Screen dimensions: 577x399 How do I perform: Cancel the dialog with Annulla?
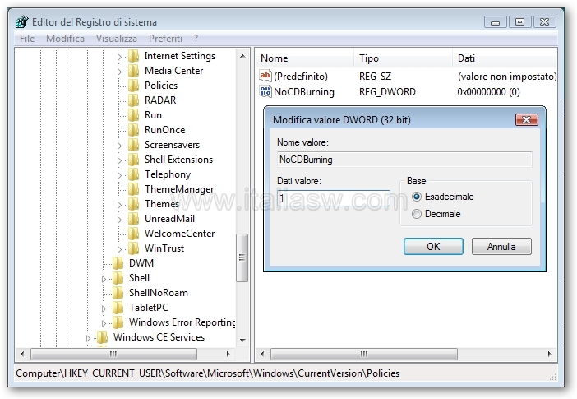[x=501, y=247]
